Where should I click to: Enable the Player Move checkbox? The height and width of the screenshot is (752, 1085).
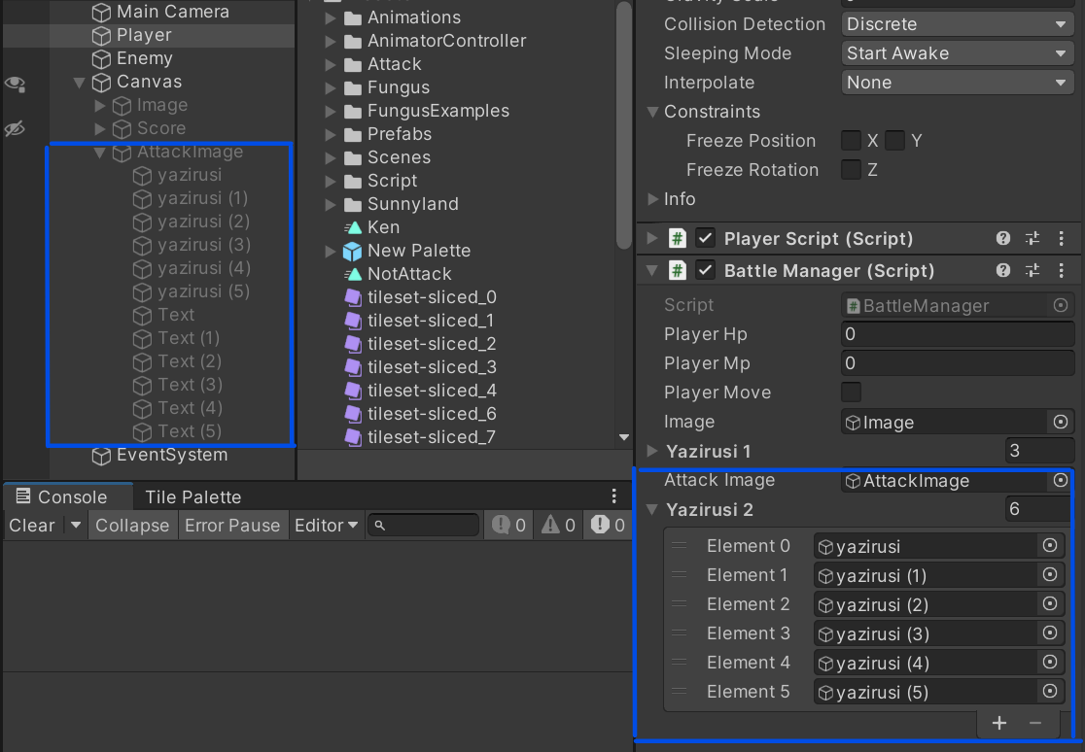click(x=851, y=393)
